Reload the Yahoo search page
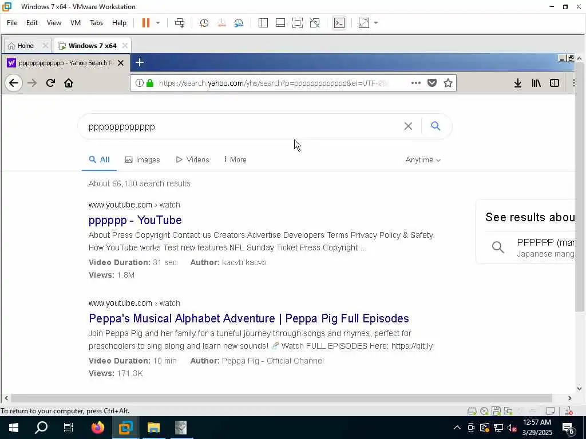Viewport: 586px width, 439px height. [x=50, y=83]
